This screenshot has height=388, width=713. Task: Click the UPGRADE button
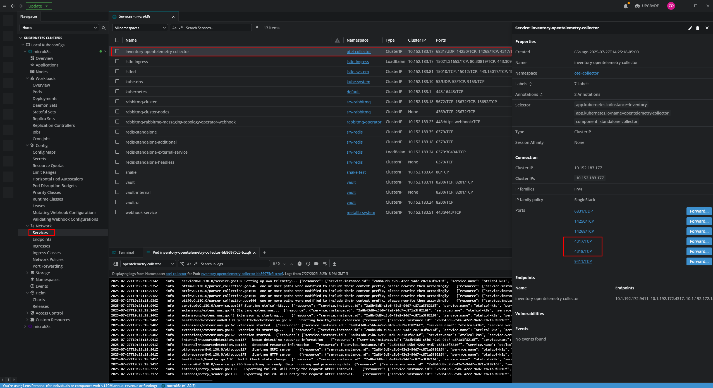[647, 6]
